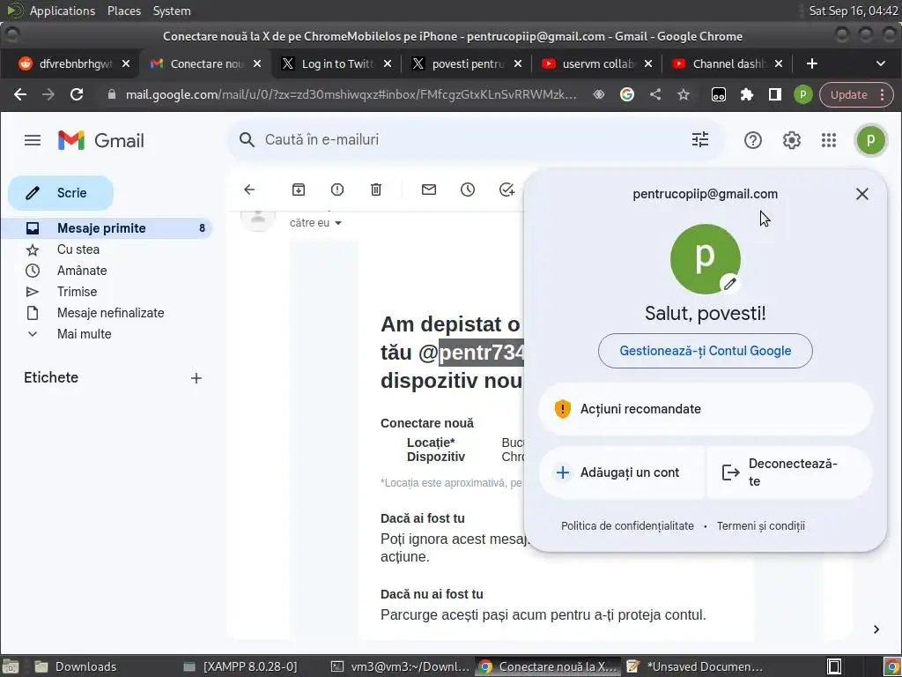Select 'Mesaje nefinalizate' drafts folder
This screenshot has height=677, width=902.
[x=107, y=313]
